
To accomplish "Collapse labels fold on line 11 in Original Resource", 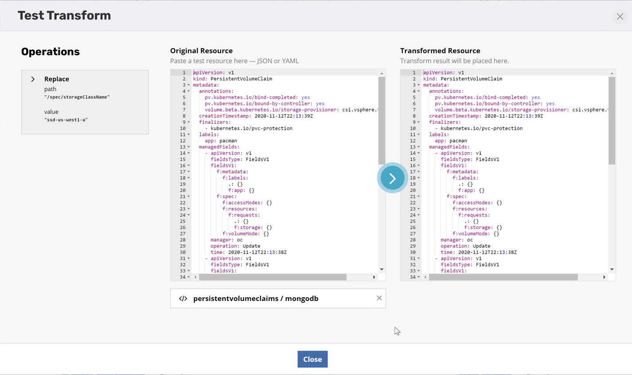I will point(188,135).
